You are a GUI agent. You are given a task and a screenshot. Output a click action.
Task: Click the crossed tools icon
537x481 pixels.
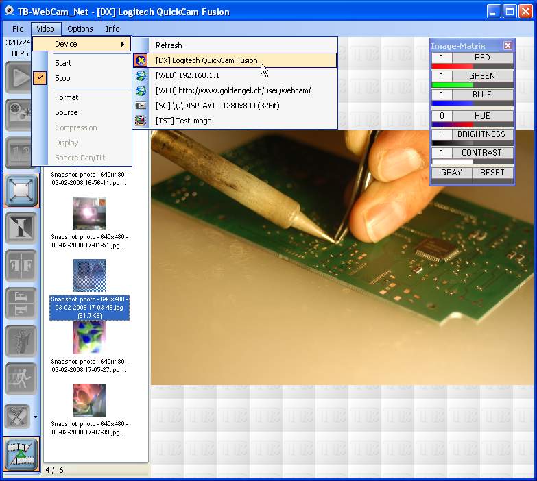[17, 417]
